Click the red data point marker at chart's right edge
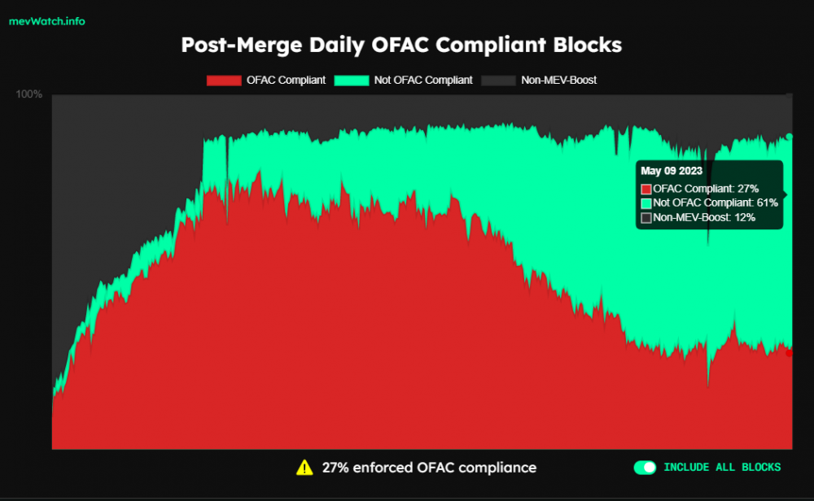The height and width of the screenshot is (501, 814). [x=789, y=353]
